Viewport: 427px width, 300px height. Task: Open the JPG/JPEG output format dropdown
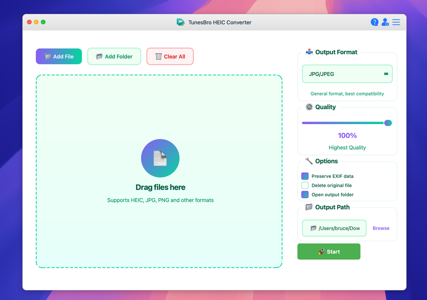click(x=347, y=74)
